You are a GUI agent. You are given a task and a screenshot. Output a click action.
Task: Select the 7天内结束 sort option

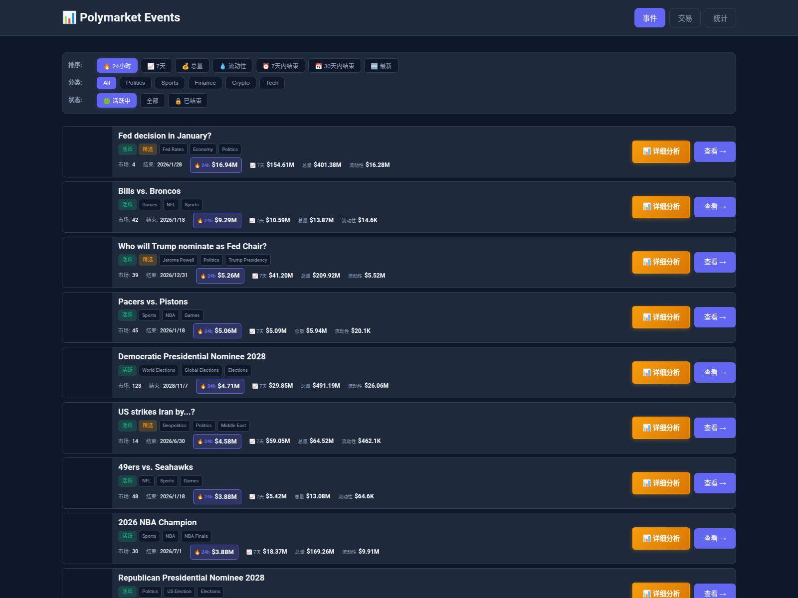click(280, 66)
